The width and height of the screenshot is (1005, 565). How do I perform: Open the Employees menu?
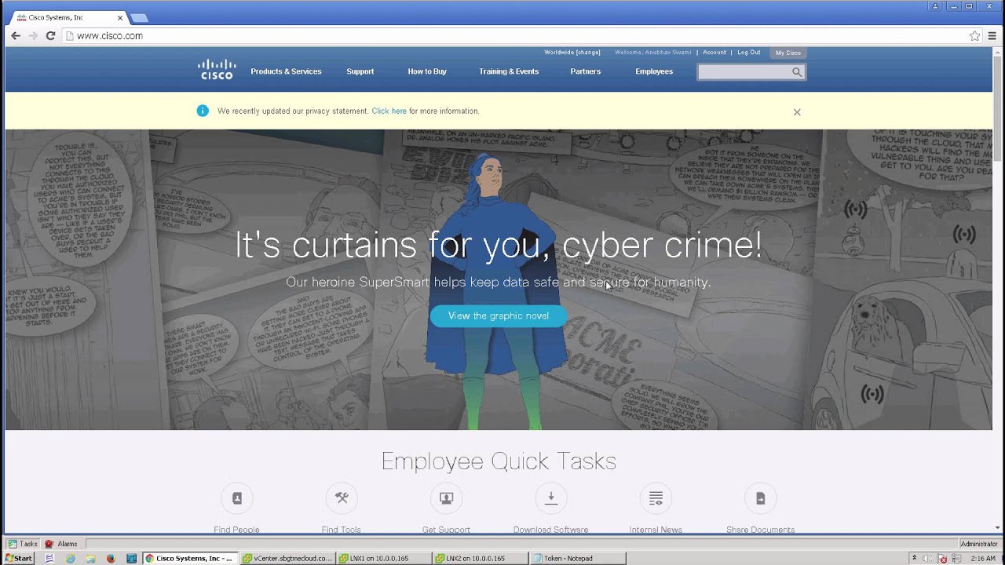pyautogui.click(x=654, y=71)
